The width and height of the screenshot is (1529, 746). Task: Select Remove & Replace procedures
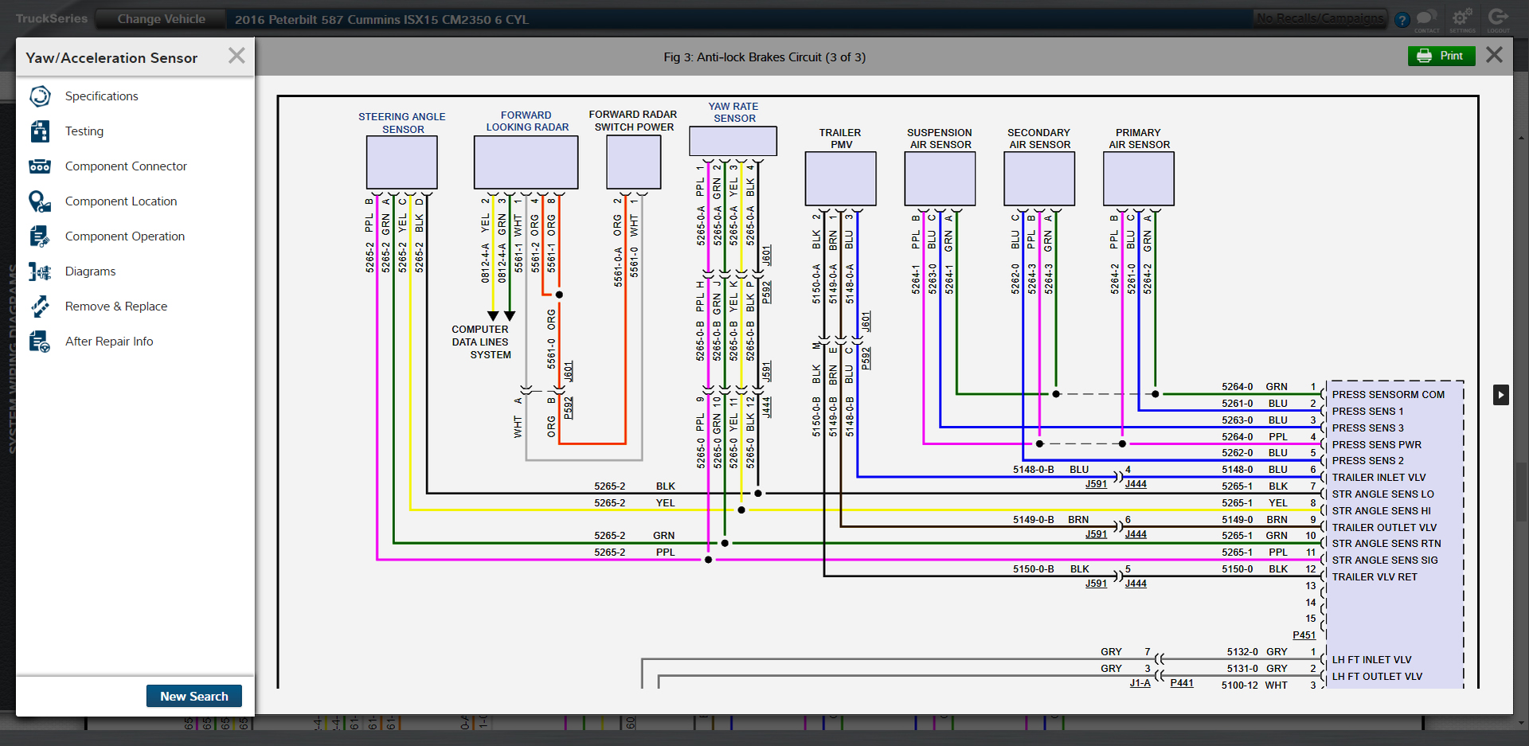[116, 306]
